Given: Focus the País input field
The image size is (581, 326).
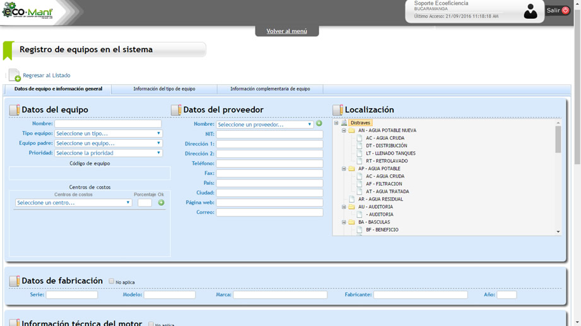Looking at the screenshot, I should [x=270, y=183].
